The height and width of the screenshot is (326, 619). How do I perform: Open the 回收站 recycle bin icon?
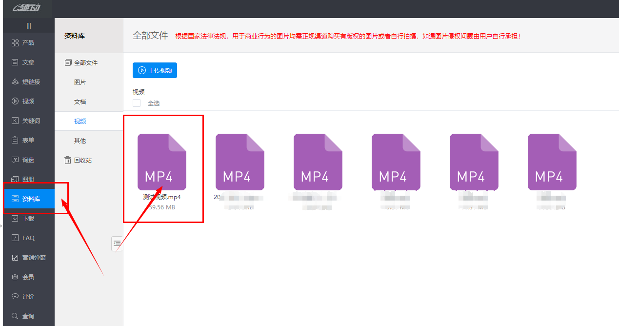pos(68,160)
